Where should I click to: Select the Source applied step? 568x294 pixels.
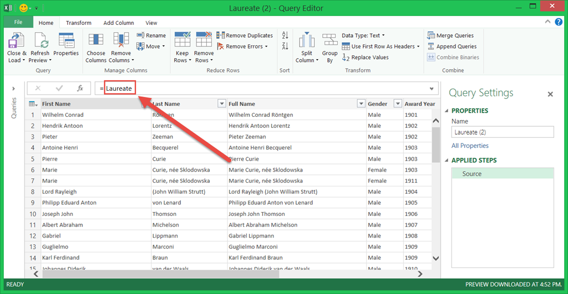(x=472, y=173)
